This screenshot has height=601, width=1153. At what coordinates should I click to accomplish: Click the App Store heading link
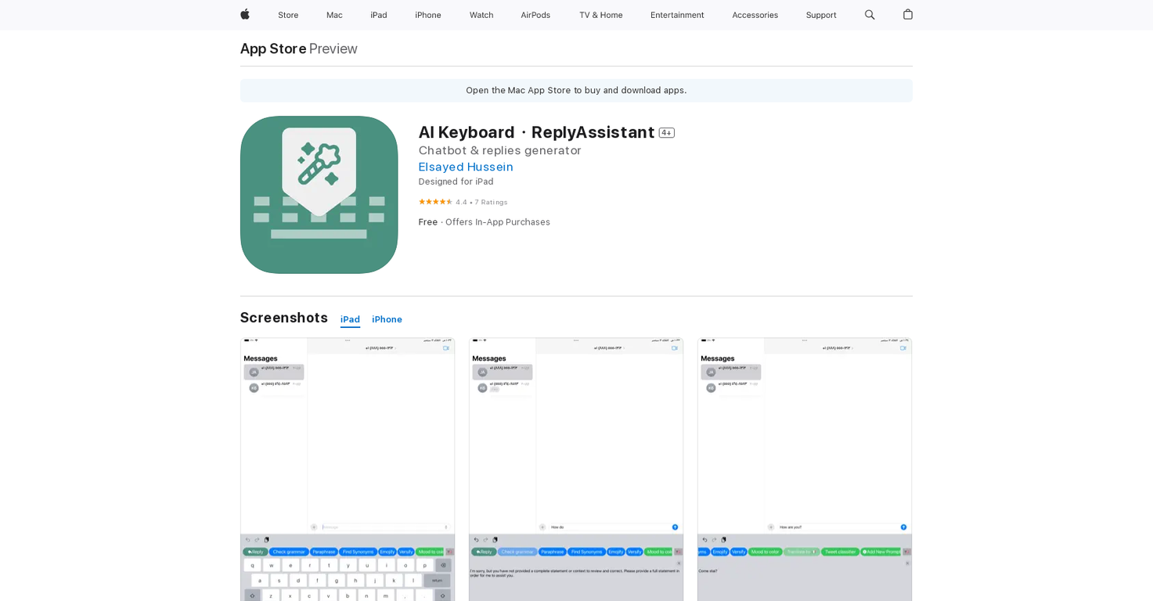click(x=273, y=49)
